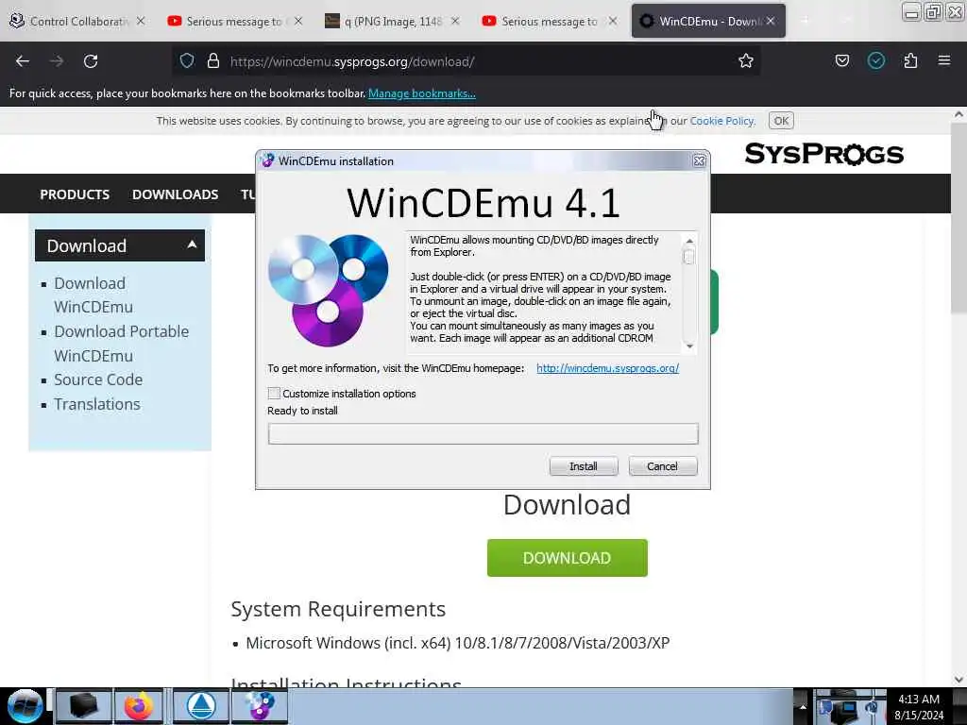The height and width of the screenshot is (725, 967).
Task: Open the Translations sidebar link
Action: pos(97,404)
